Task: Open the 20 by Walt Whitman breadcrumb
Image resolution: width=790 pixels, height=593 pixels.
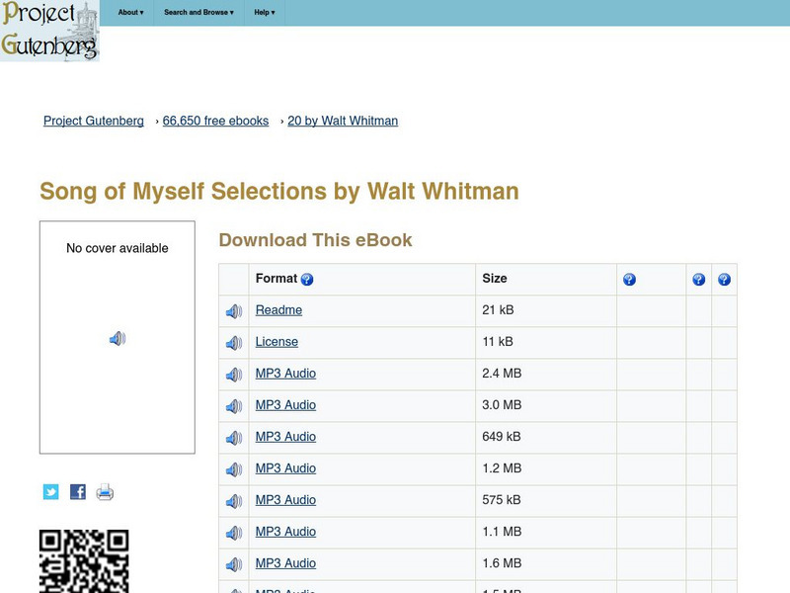Action: point(342,121)
